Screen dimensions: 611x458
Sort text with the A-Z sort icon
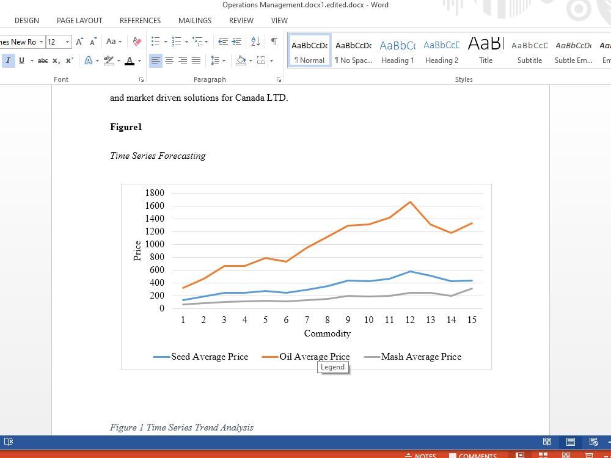point(255,42)
